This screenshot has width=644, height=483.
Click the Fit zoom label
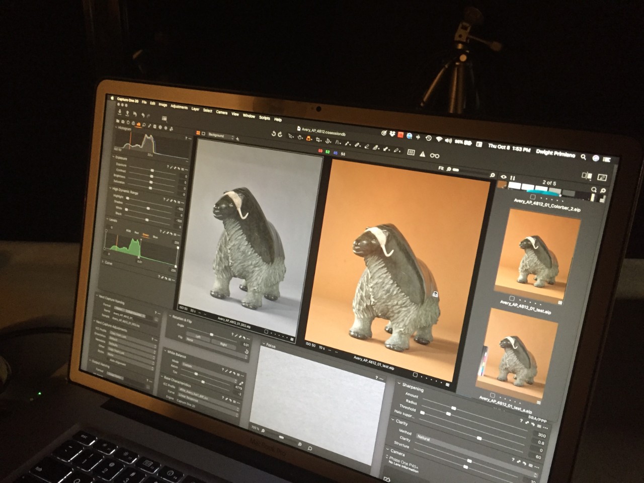pyautogui.click(x=441, y=168)
